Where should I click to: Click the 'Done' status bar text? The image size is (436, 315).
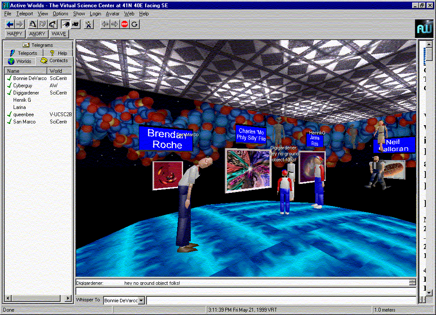click(9, 310)
